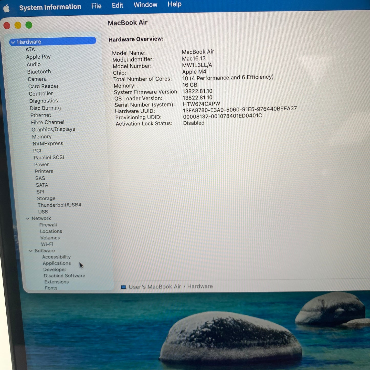
Task: Click the Mac16,13 model identifier value
Action: tap(194, 59)
